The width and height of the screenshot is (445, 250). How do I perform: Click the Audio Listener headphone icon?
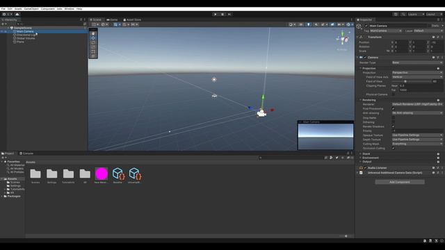(362, 168)
